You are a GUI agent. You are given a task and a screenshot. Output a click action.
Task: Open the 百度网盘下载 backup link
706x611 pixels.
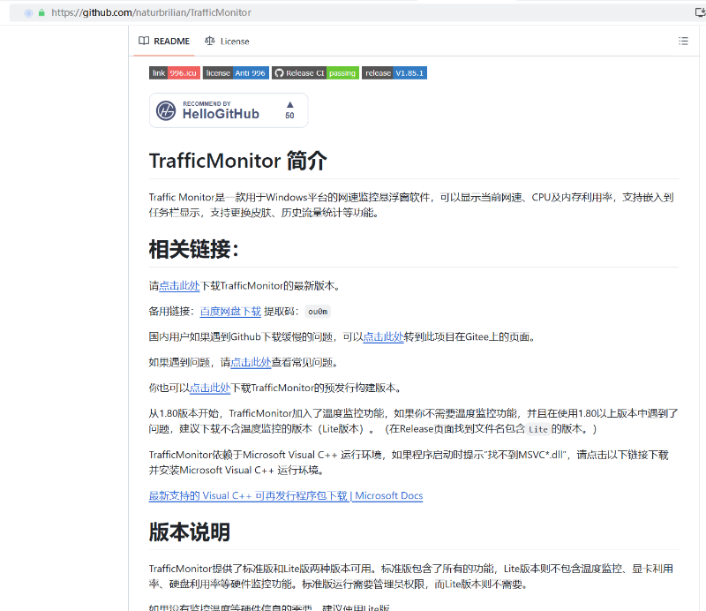230,311
